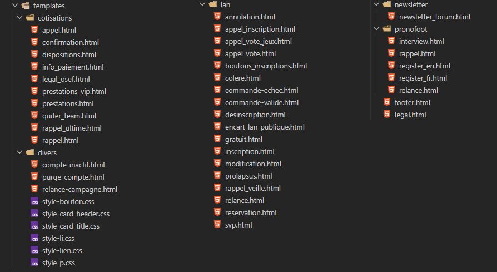The height and width of the screenshot is (272, 497).
Task: Click the HTML5 icon beside svp.html
Action: click(x=217, y=225)
